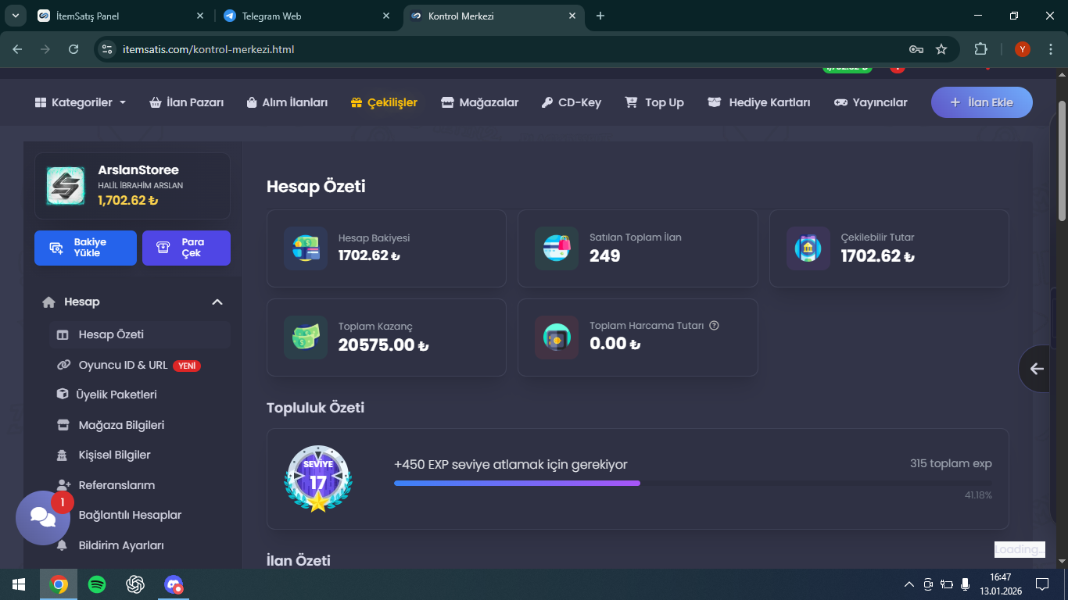The image size is (1068, 600).
Task: Open the saved passwords key icon
Action: click(916, 49)
